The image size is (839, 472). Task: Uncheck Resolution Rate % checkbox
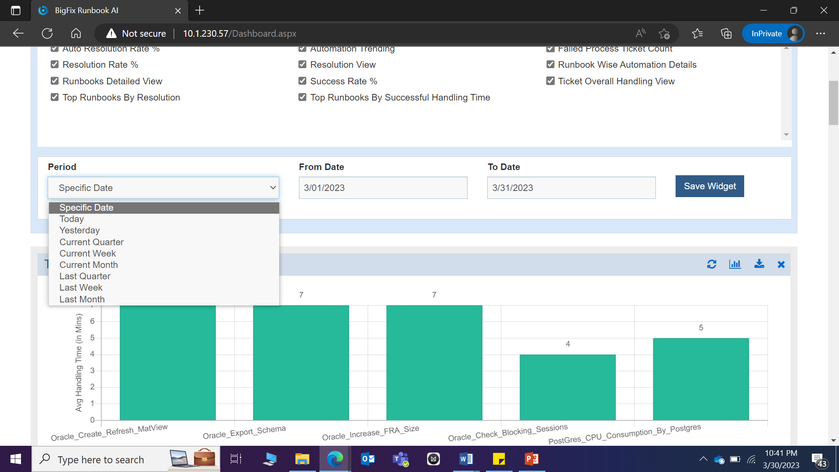tap(55, 65)
